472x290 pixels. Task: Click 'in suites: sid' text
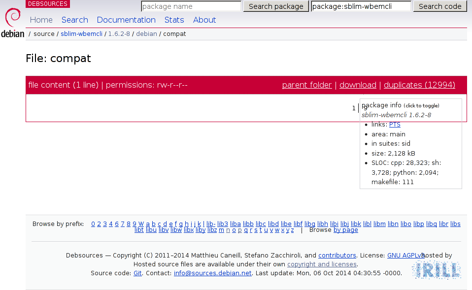(391, 143)
